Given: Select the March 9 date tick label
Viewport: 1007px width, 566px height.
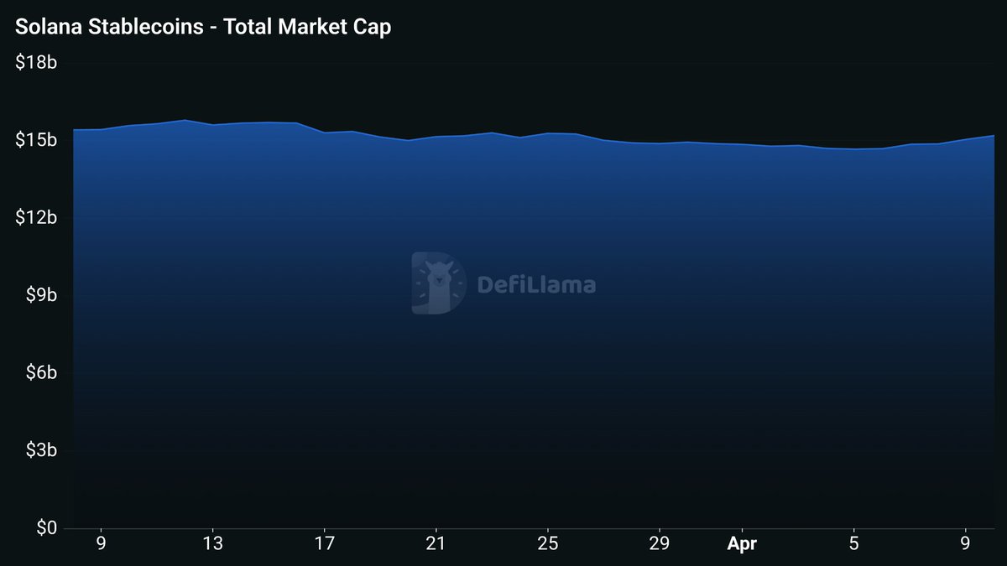Looking at the screenshot, I should 102,543.
